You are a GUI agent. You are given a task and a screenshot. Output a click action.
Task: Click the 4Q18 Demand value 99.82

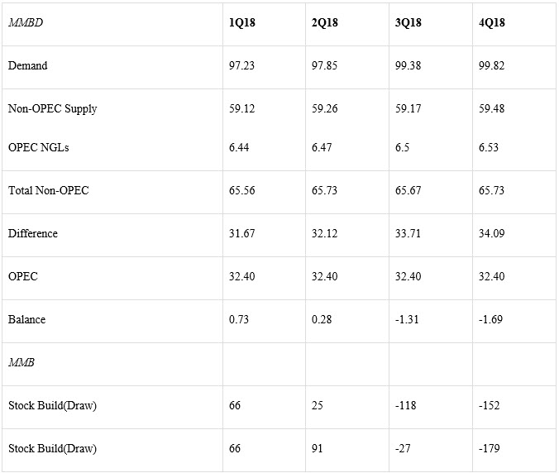[x=491, y=65]
